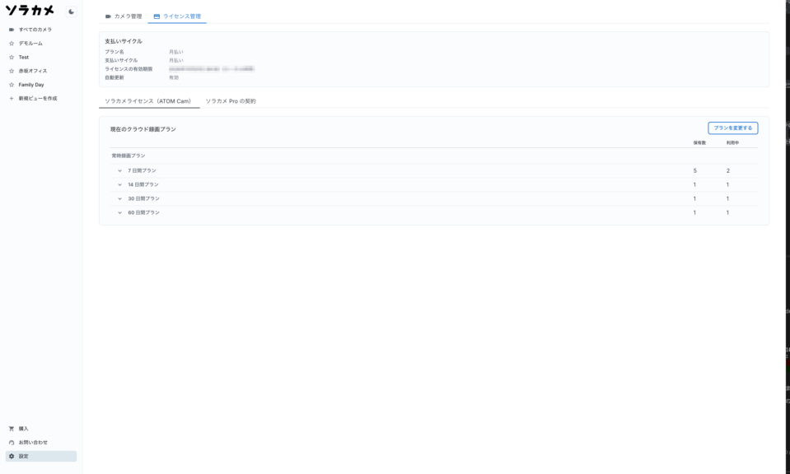Viewport: 790px width, 474px height.
Task: Toggle dark mode moon icon
Action: 71,12
